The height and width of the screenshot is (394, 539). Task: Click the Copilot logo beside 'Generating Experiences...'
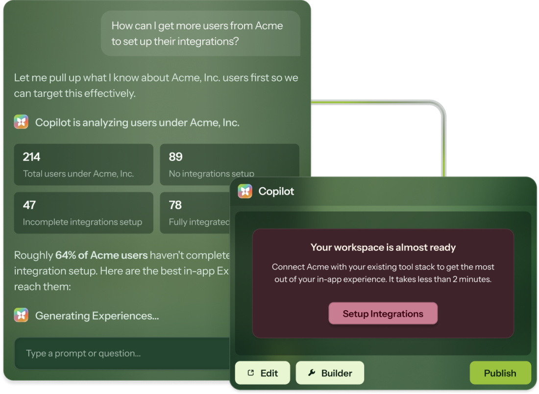[21, 315]
